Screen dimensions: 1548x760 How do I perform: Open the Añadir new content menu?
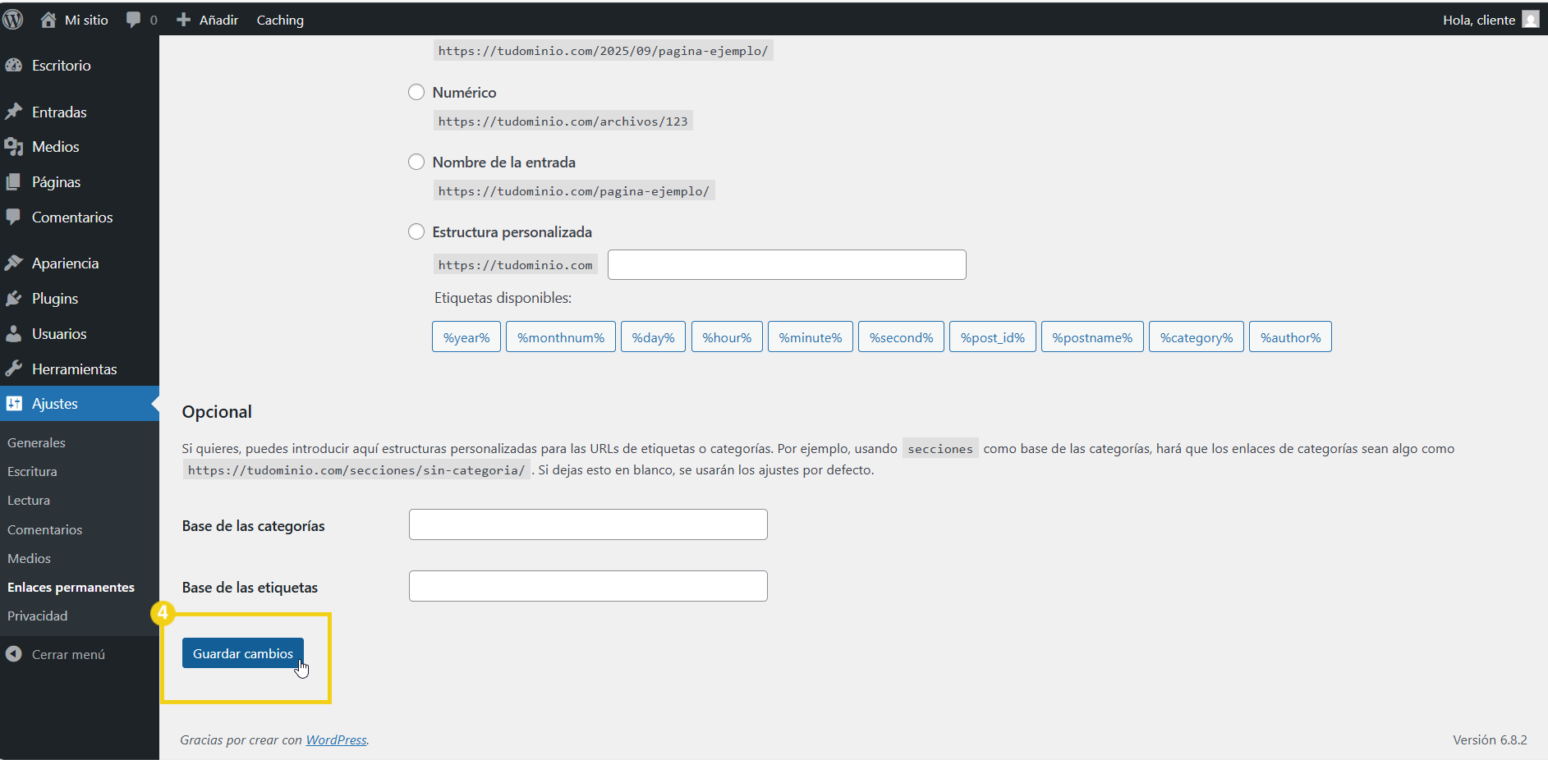[x=208, y=20]
